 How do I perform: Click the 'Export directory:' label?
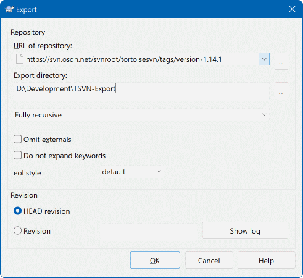tap(40, 75)
